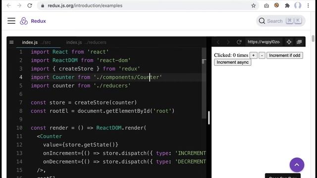
Task: Click the 'INCREMENT' string on line 13
Action: 190,153
